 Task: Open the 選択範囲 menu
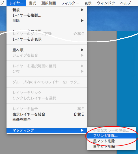click(x=49, y=3)
